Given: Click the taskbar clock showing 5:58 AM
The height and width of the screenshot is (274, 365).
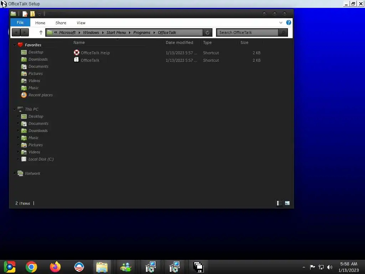Looking at the screenshot, I should (x=349, y=264).
